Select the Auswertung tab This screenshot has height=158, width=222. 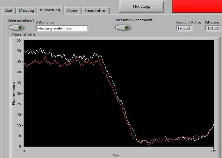50,10
